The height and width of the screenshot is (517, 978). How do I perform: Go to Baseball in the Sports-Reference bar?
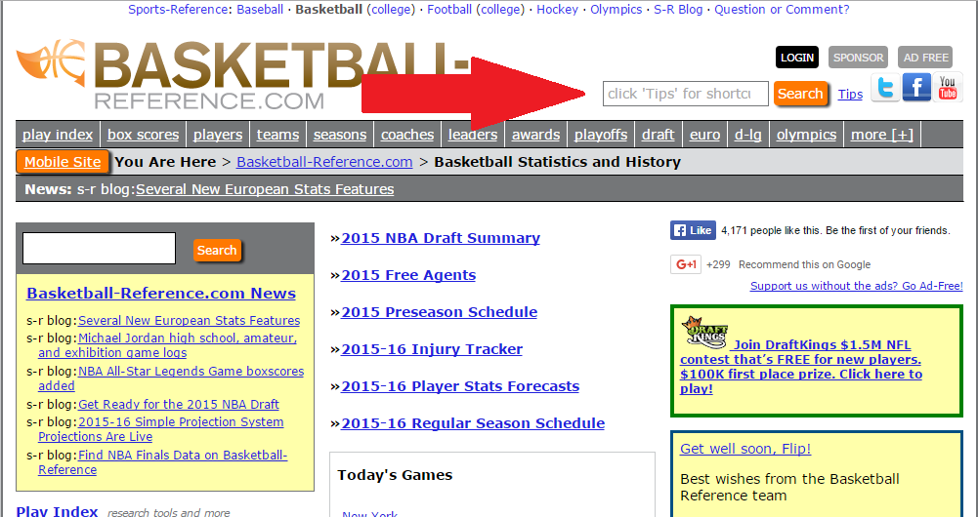point(260,10)
